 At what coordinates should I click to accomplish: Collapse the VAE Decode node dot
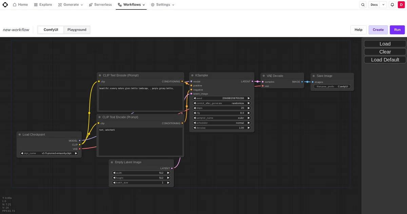click(x=264, y=76)
